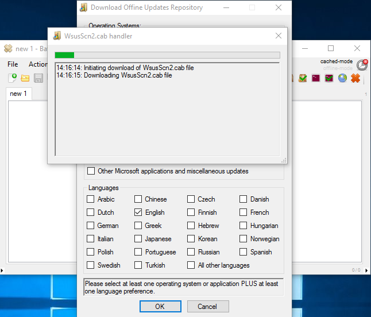Click the left scroll arrow at BatchPatch bottom
The width and height of the screenshot is (371, 317).
(2, 270)
